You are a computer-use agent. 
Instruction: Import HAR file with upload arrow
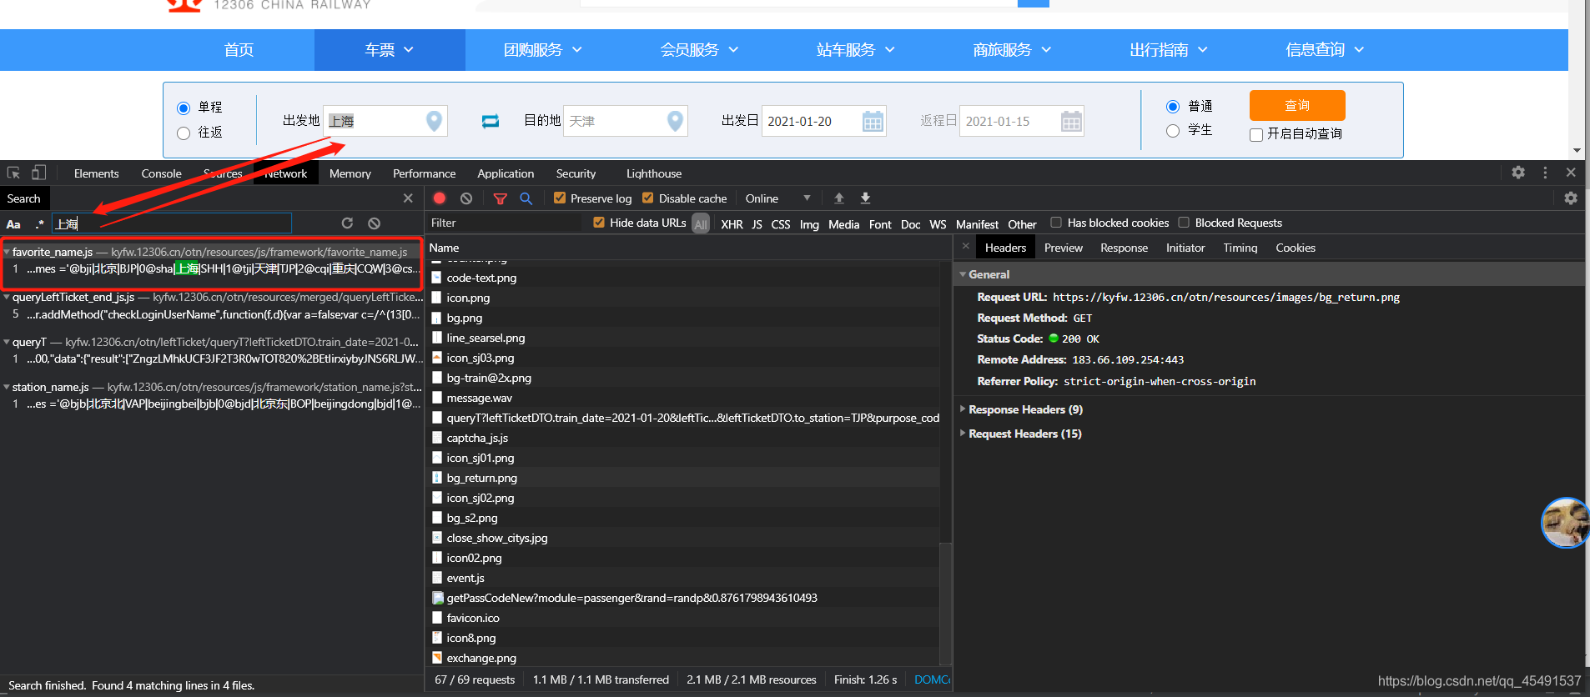pyautogui.click(x=839, y=198)
